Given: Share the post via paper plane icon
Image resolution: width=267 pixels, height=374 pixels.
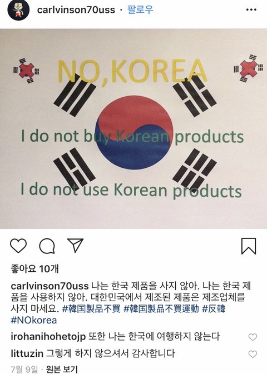Looking at the screenshot, I should [75, 245].
